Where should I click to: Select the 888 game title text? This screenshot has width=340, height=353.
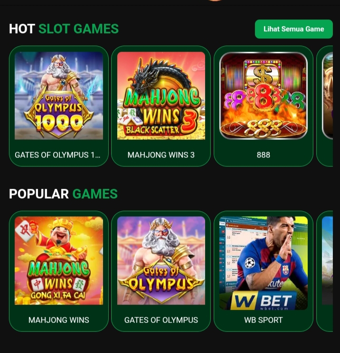[x=264, y=155]
